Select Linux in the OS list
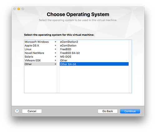 (41, 49)
